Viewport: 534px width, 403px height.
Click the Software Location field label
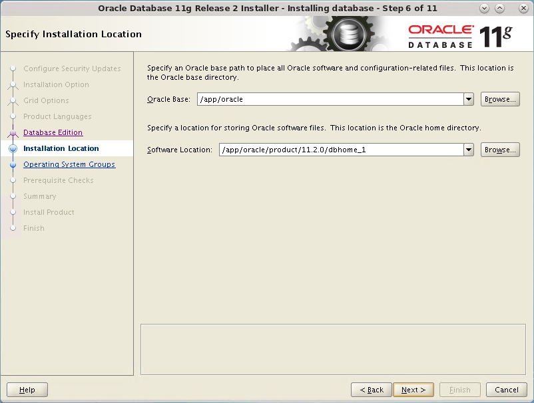[180, 150]
